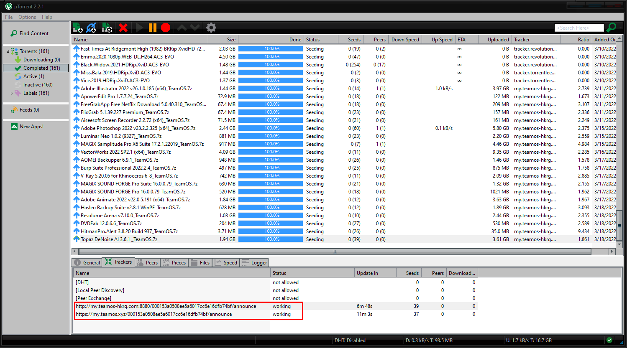This screenshot has width=627, height=348.
Task: Click the 100.0% progress bar of Vice.2019
Action: (271, 81)
